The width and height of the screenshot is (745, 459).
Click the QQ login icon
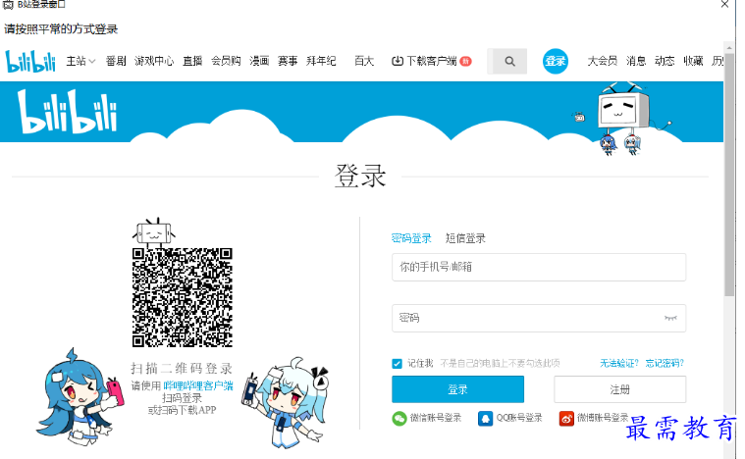tap(485, 418)
